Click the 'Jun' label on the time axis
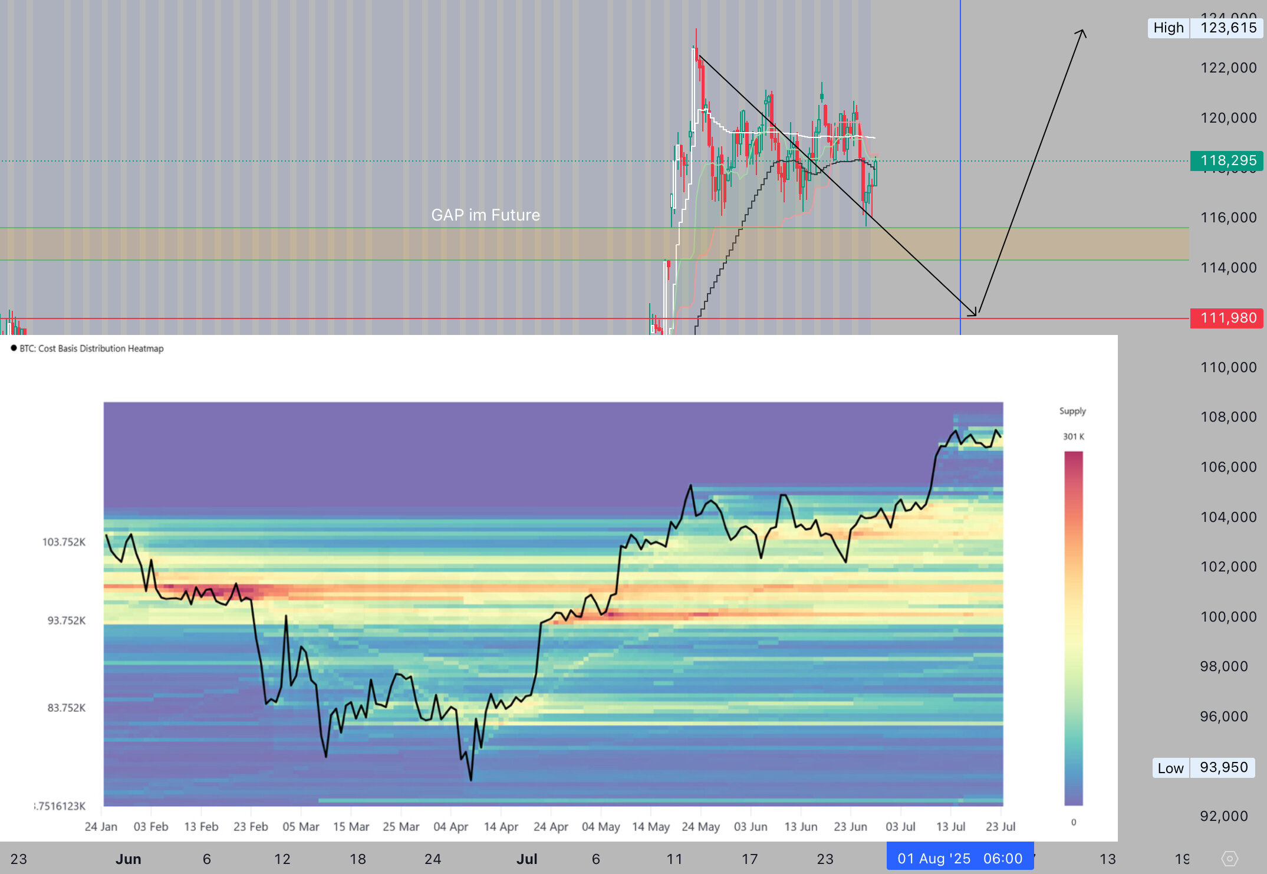Viewport: 1267px width, 874px height. click(128, 859)
